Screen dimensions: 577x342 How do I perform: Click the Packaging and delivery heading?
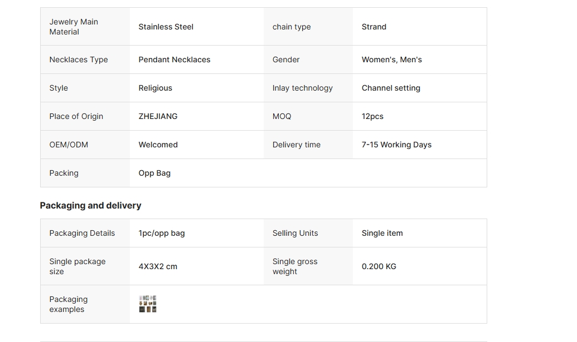pyautogui.click(x=90, y=205)
